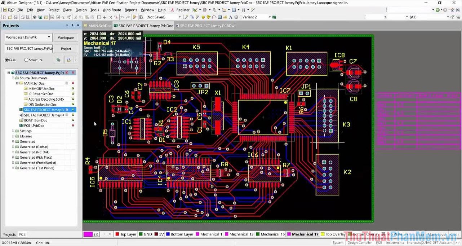Click the Compile Project icon in Projects panel
This screenshot has height=246, width=462.
tap(59, 60)
